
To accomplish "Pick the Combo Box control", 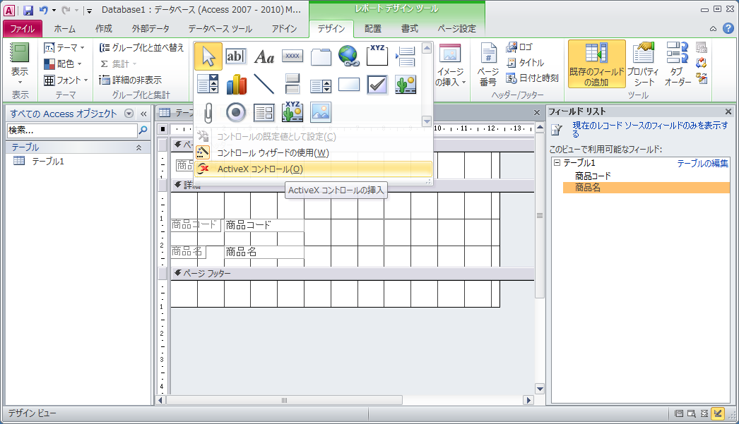I will coord(208,85).
